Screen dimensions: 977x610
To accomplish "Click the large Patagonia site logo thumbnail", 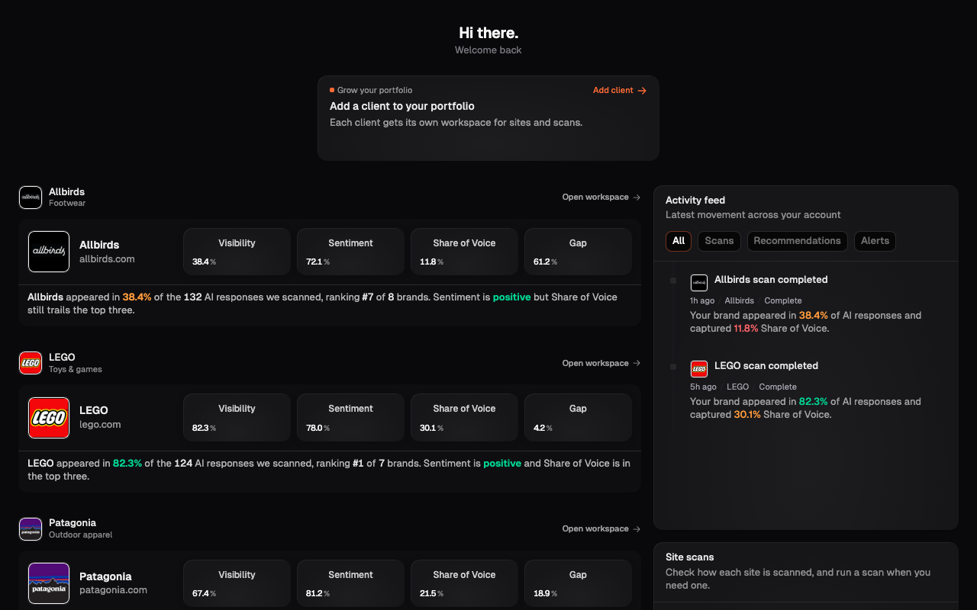I will pos(49,583).
